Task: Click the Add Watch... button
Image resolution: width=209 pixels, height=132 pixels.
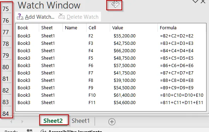Action: [36, 17]
